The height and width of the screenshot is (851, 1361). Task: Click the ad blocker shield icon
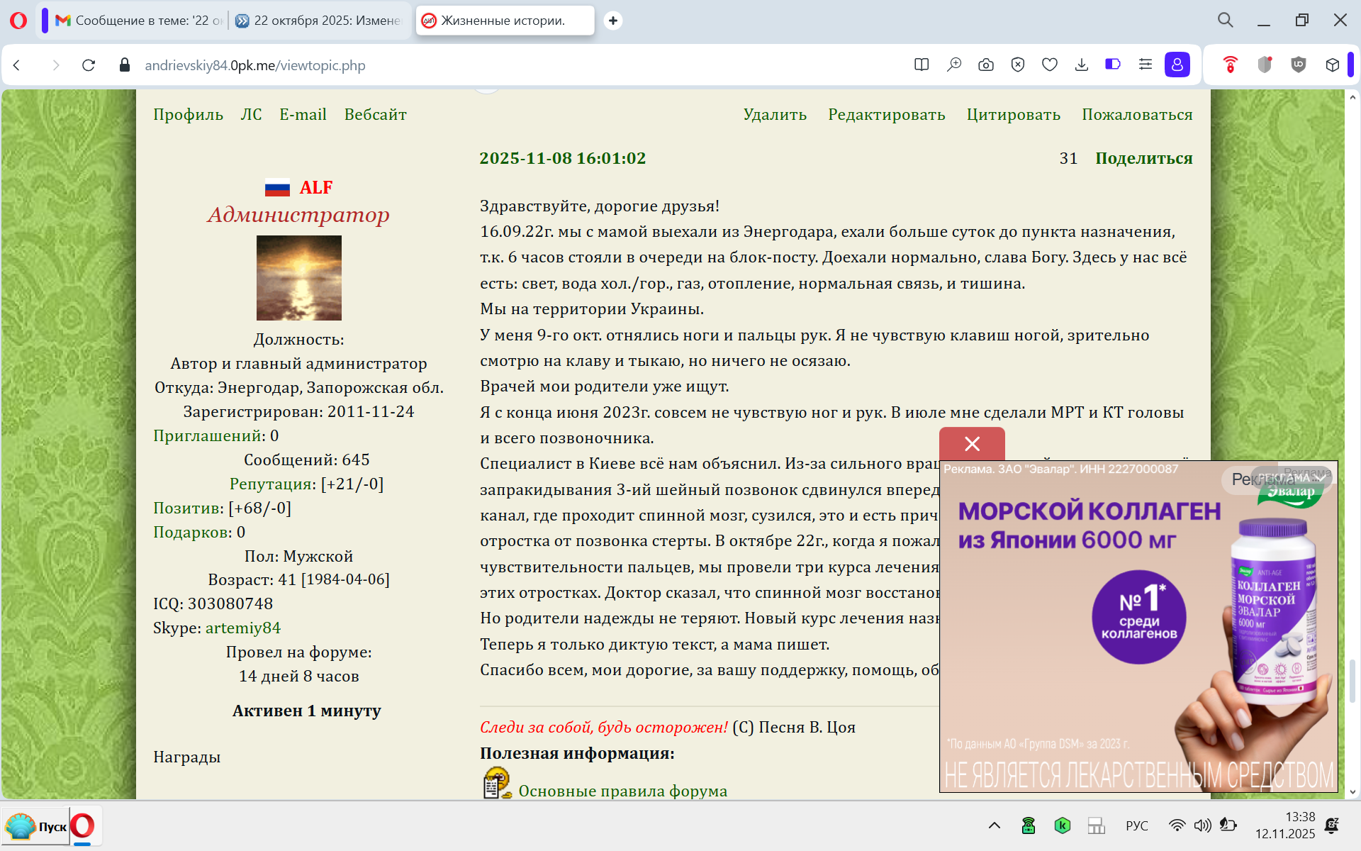(1018, 65)
